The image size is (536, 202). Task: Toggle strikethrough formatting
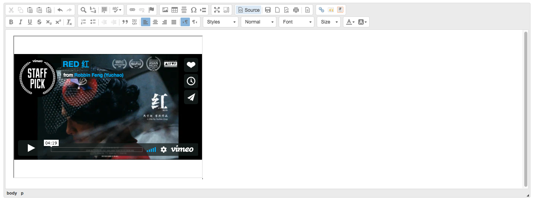[40, 22]
